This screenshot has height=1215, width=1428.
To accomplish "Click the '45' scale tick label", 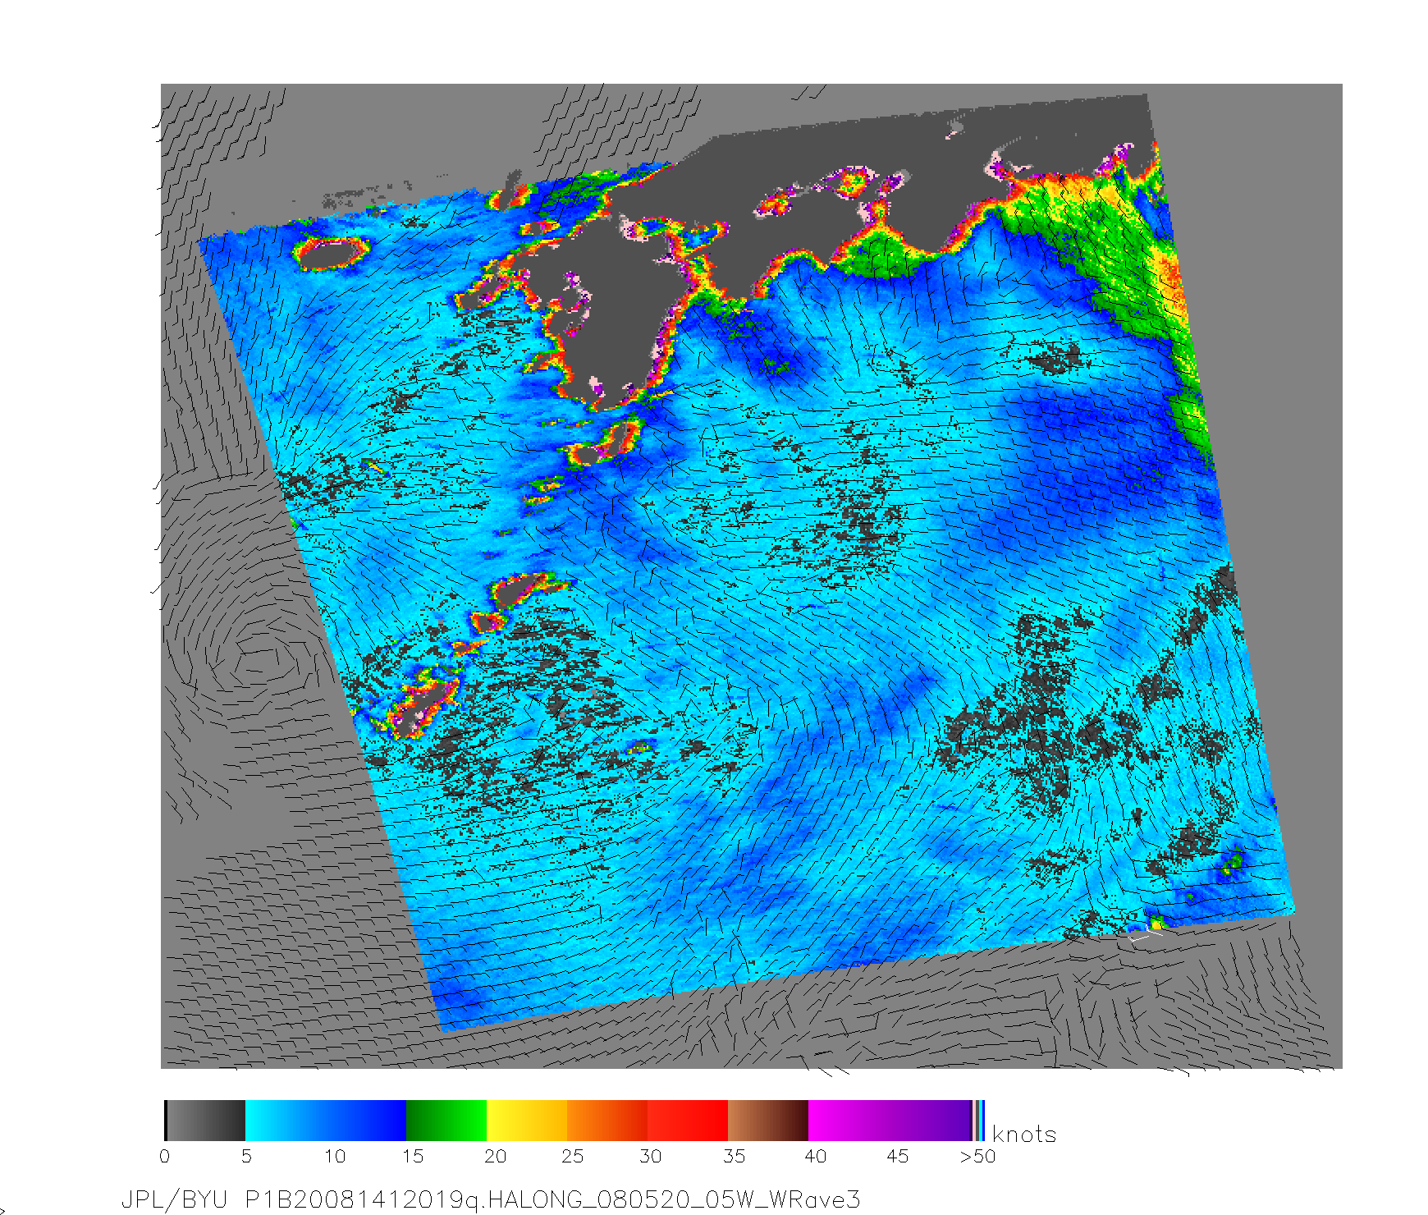I will [897, 1157].
